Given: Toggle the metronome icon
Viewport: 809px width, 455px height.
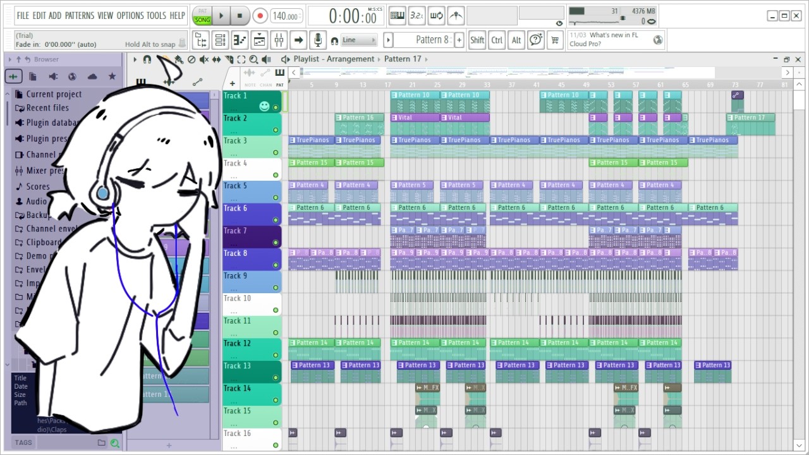Looking at the screenshot, I should [456, 16].
